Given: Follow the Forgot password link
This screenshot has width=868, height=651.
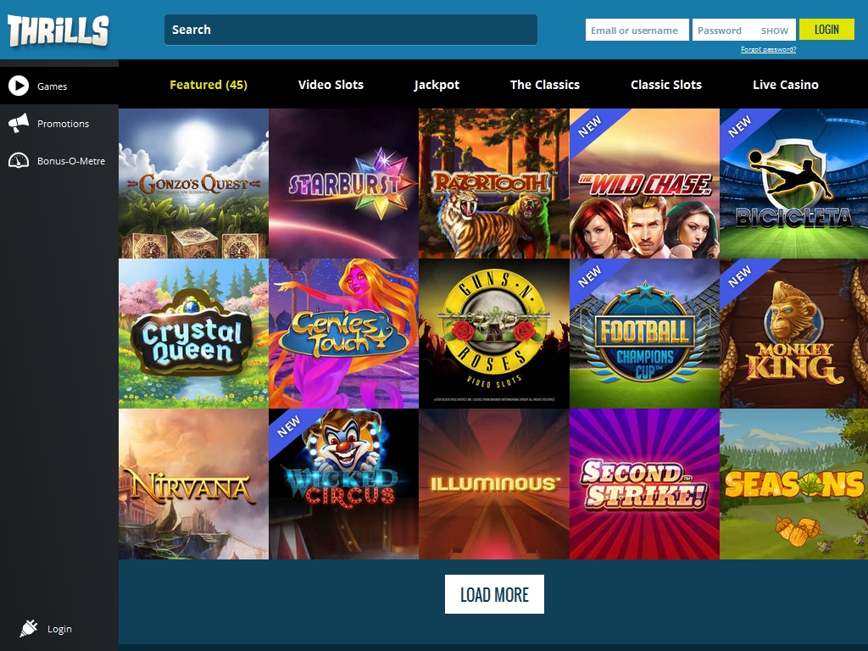Looking at the screenshot, I should pyautogui.click(x=768, y=49).
